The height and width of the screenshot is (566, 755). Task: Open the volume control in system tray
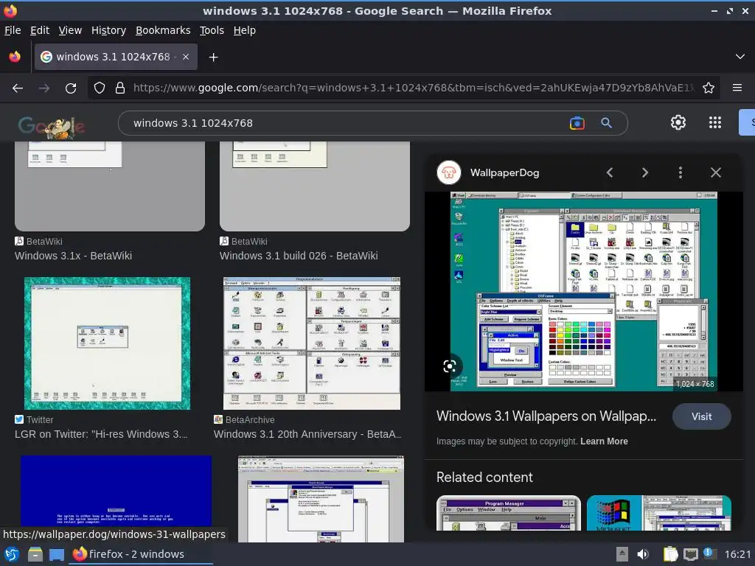(x=643, y=554)
